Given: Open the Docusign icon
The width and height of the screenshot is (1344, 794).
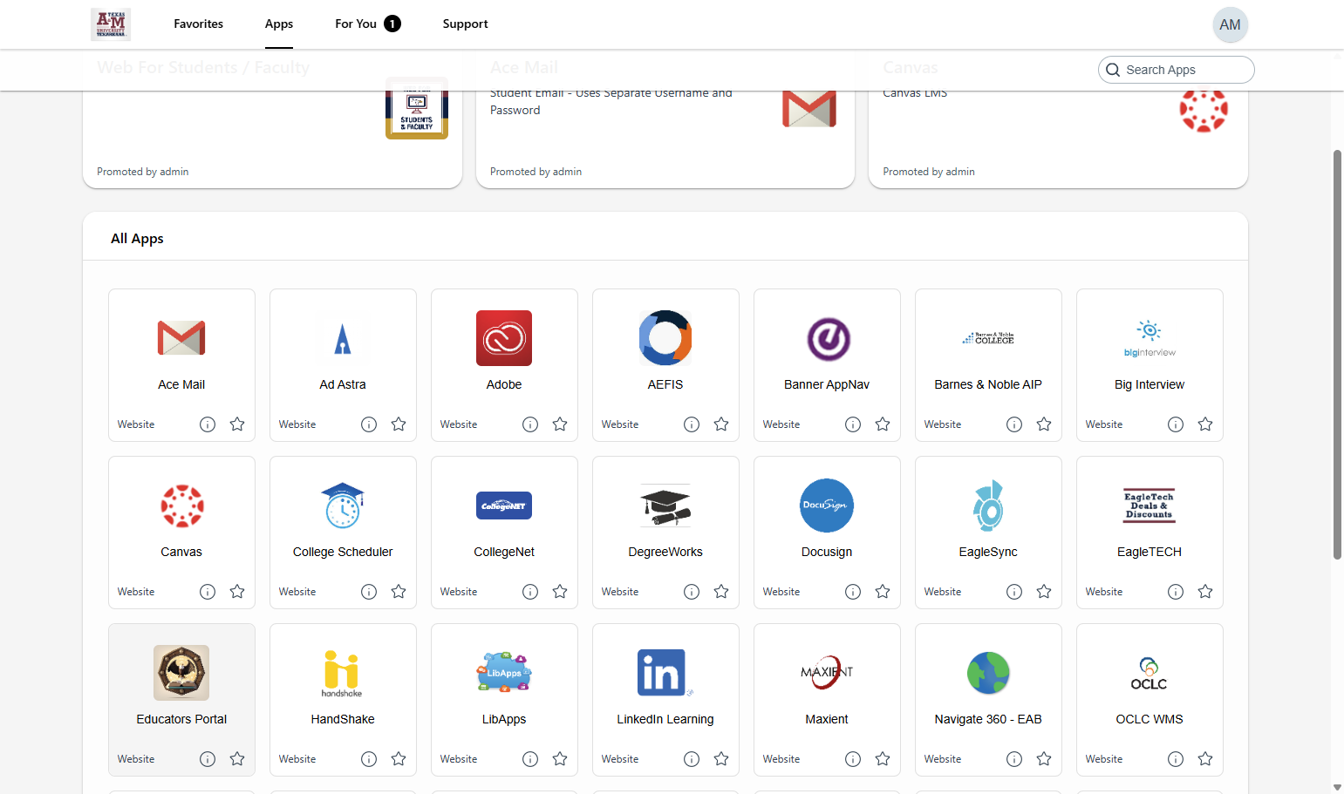Looking at the screenshot, I should coord(827,506).
